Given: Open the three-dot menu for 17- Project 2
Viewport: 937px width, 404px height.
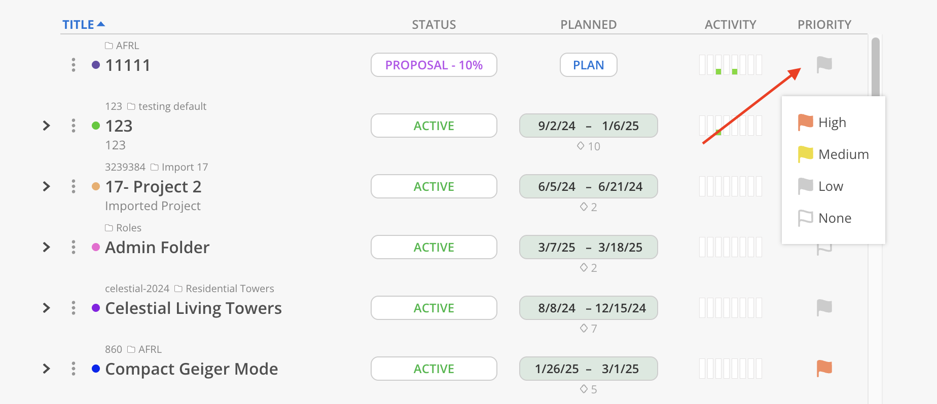Looking at the screenshot, I should pyautogui.click(x=74, y=186).
